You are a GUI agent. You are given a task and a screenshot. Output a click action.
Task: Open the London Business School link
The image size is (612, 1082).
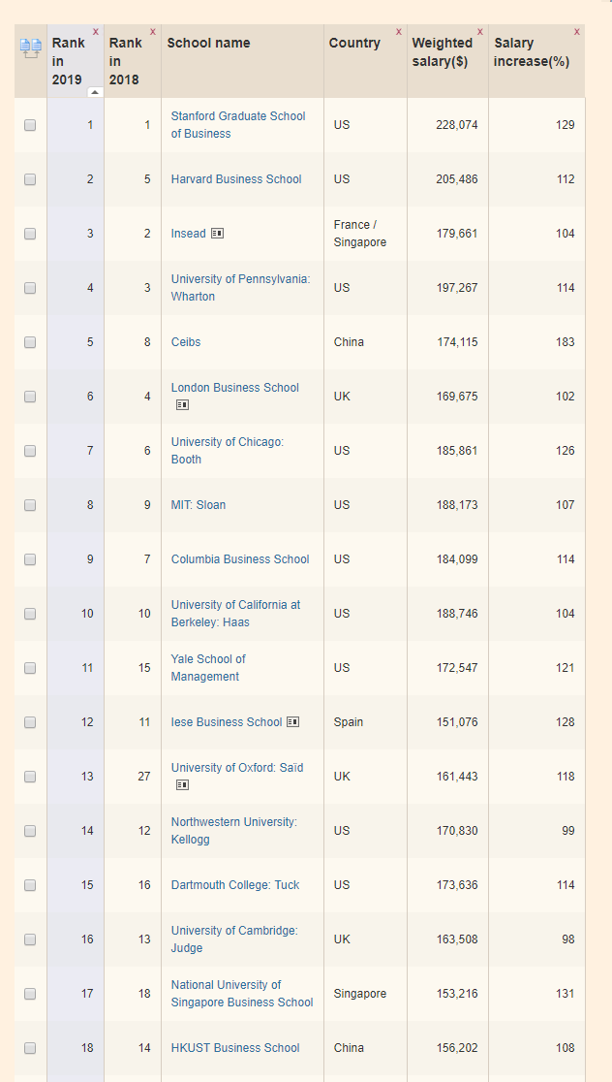point(235,388)
